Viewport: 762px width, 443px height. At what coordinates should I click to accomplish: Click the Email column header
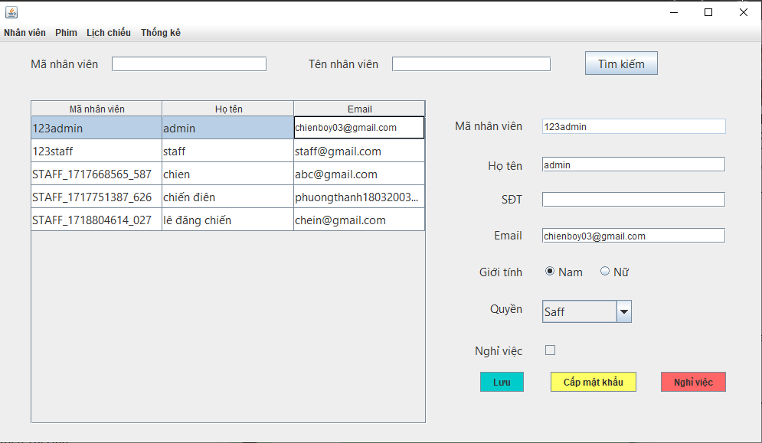coord(359,109)
